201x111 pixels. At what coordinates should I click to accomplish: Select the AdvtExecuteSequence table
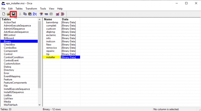point(16,32)
